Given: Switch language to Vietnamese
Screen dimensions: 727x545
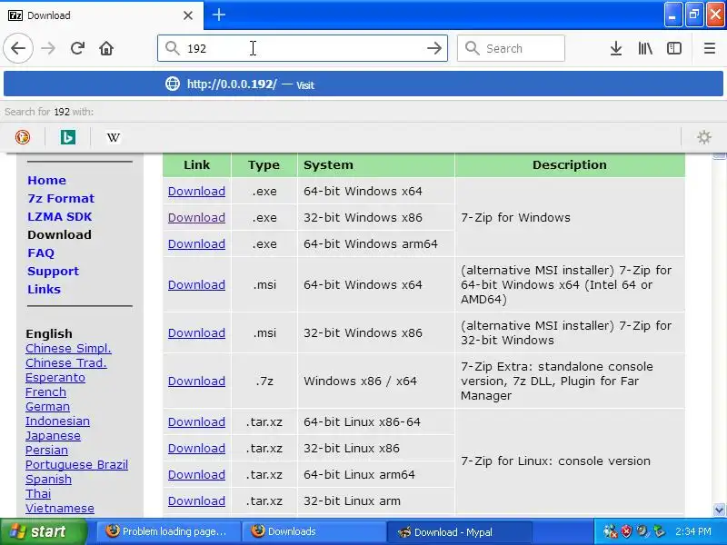Looking at the screenshot, I should [x=59, y=509].
